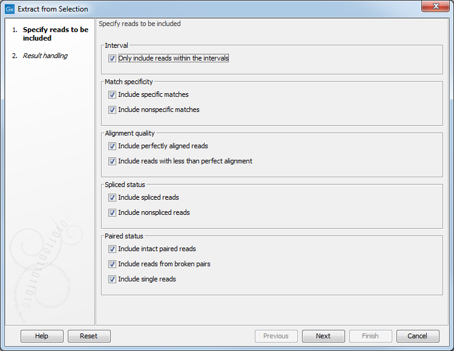Click the Previous button
Screen dimensions: 454x351
276,336
